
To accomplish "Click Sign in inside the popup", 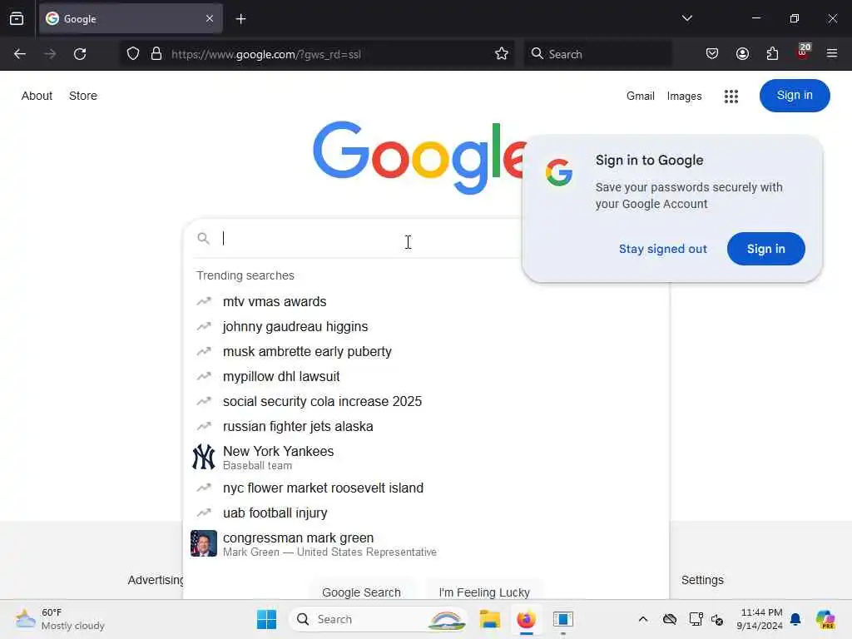I will tap(765, 249).
